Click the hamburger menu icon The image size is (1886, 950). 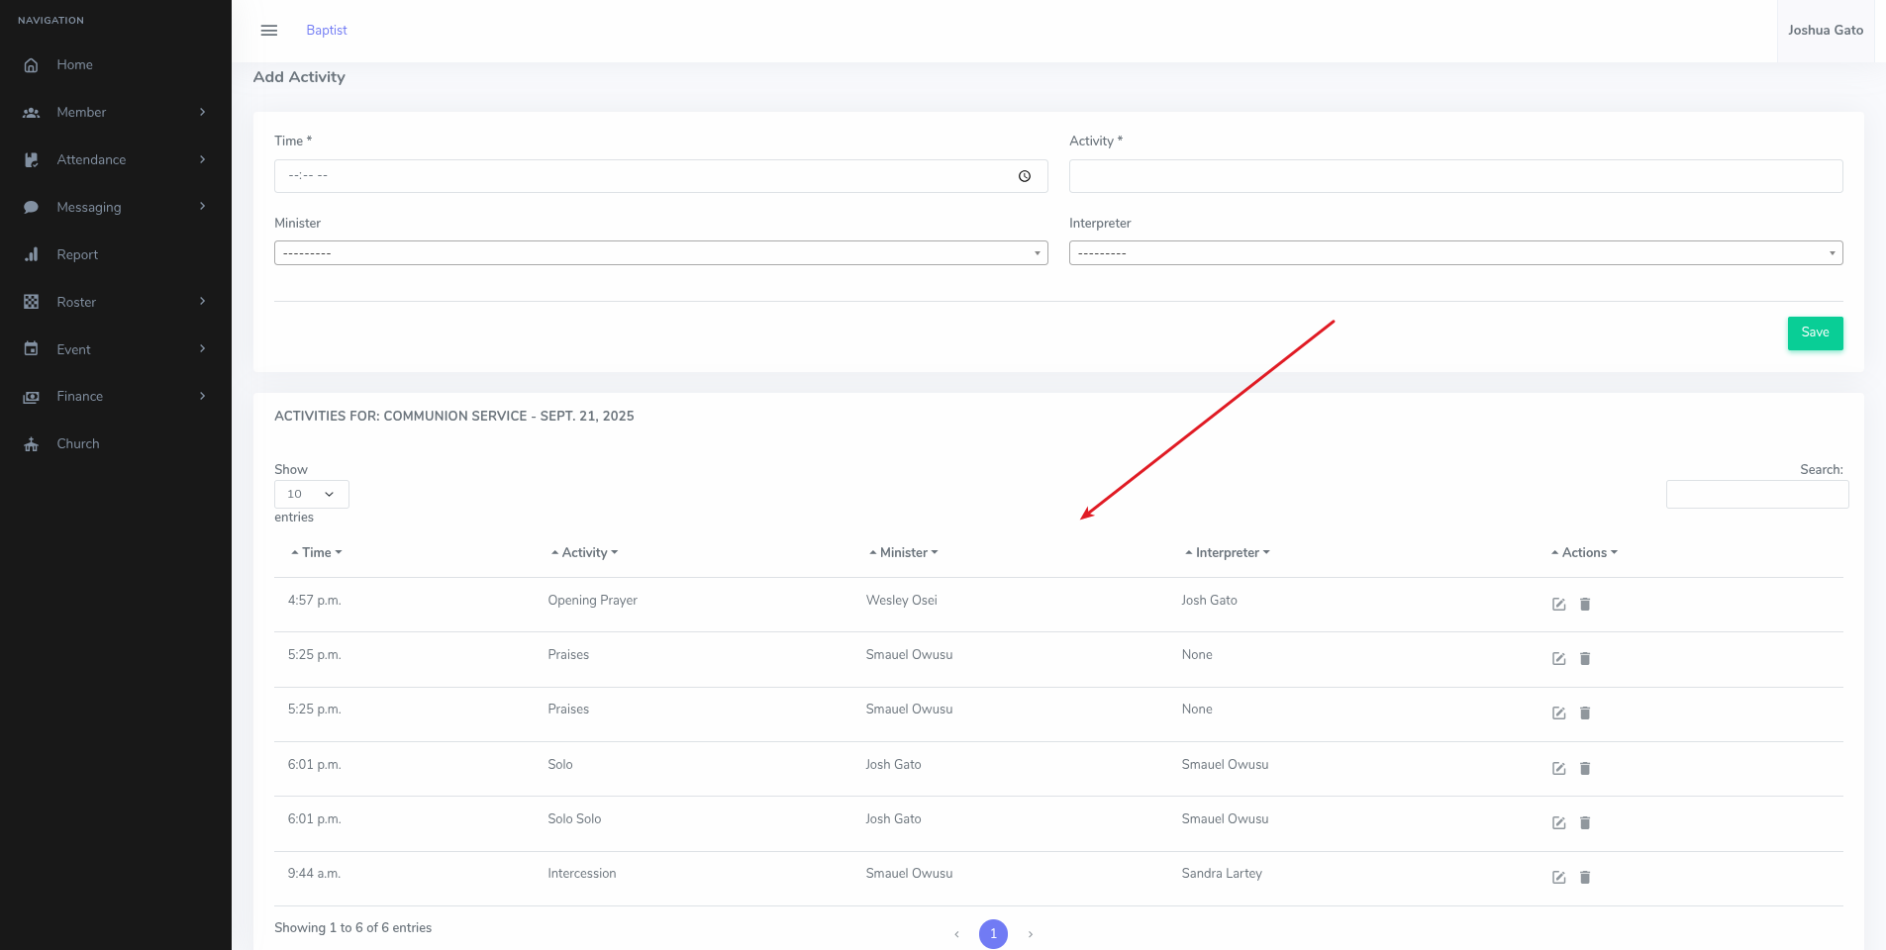268,31
